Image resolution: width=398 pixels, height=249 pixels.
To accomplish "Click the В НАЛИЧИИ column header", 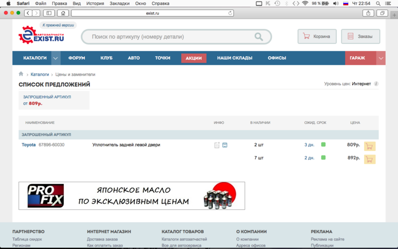I will tap(260, 123).
